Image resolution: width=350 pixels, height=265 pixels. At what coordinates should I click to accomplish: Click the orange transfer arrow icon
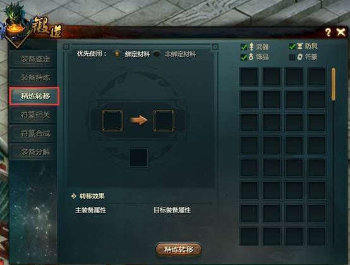pos(138,120)
